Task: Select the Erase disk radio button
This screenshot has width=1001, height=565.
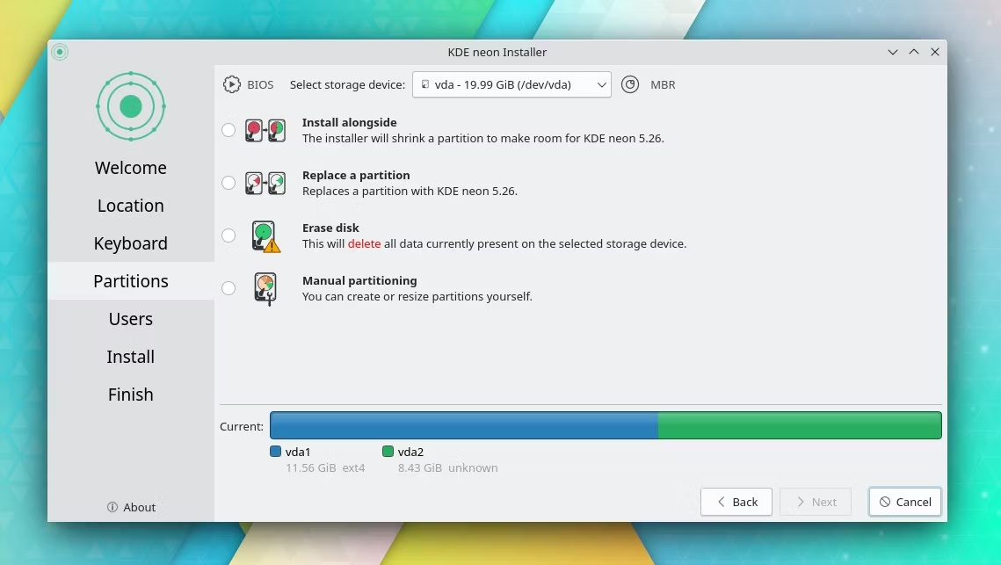Action: 228,235
